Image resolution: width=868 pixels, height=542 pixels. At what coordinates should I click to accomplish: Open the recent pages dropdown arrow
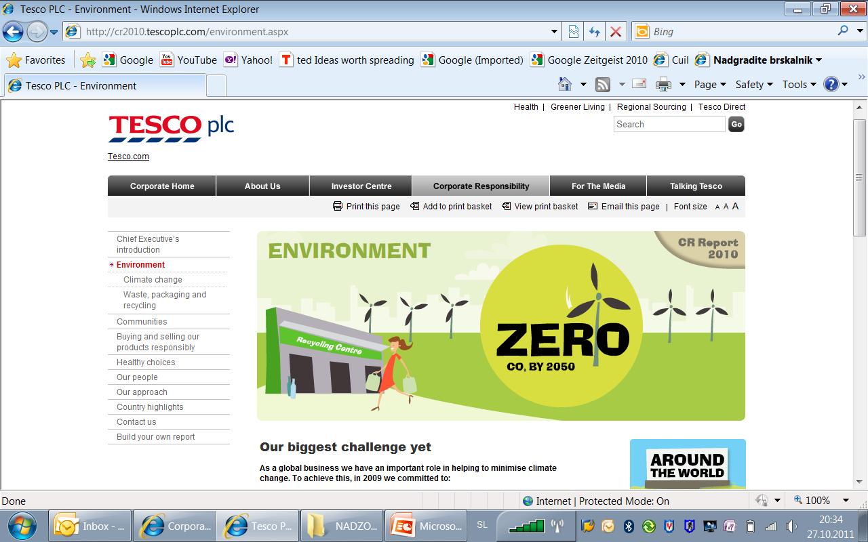click(x=54, y=32)
